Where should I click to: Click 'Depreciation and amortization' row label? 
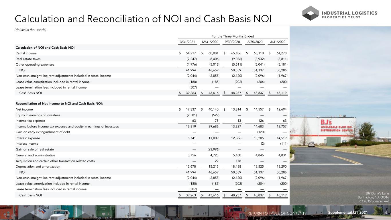click(x=38, y=166)
